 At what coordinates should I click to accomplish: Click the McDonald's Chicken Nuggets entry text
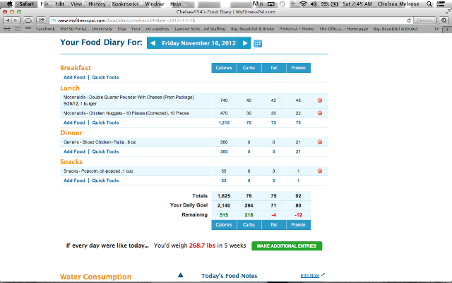[126, 113]
